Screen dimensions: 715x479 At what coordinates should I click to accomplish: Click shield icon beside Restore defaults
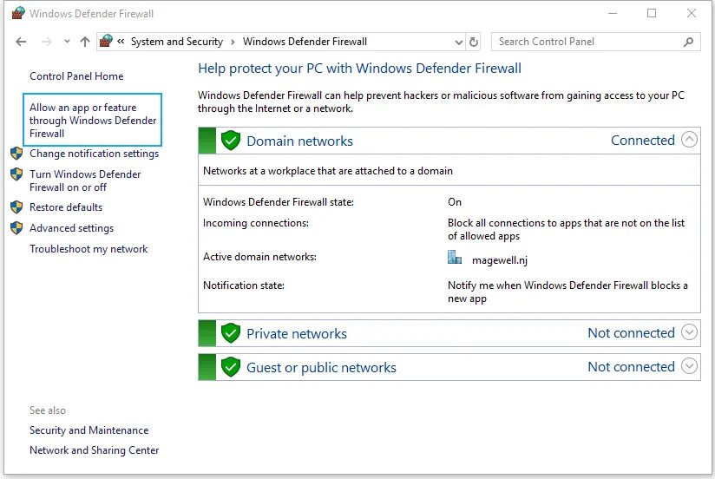point(16,207)
